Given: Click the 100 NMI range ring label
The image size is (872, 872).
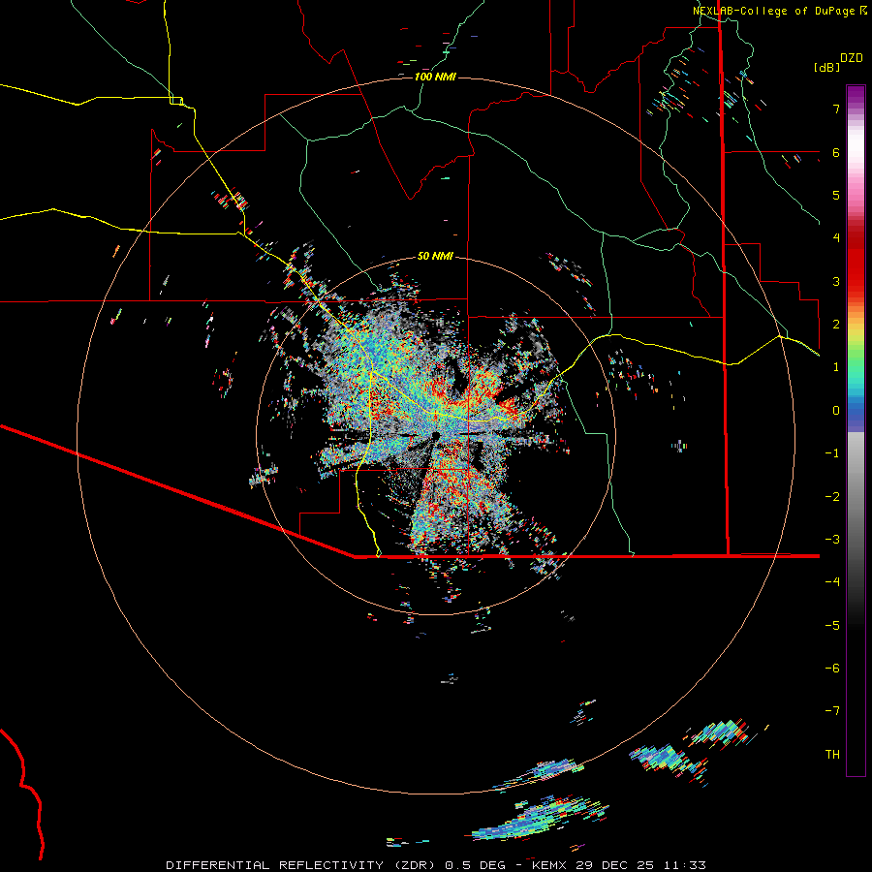Looking at the screenshot, I should tap(435, 77).
